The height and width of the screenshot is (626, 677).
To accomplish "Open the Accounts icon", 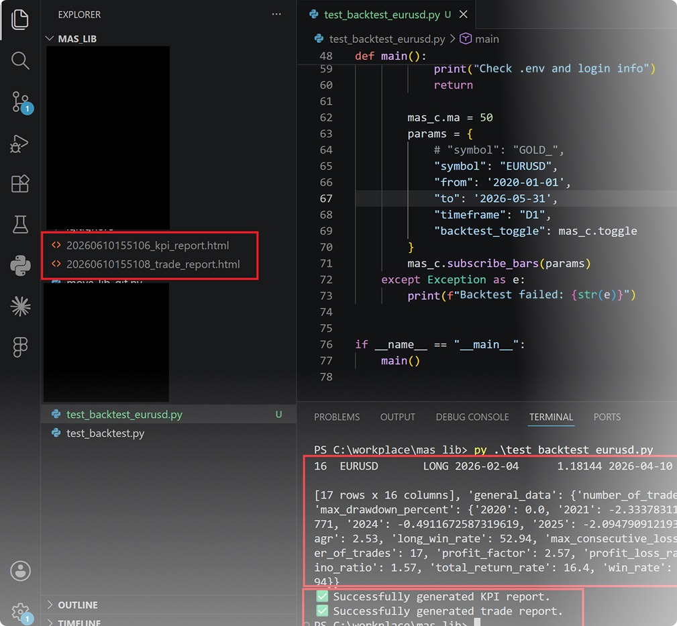I will (x=20, y=571).
